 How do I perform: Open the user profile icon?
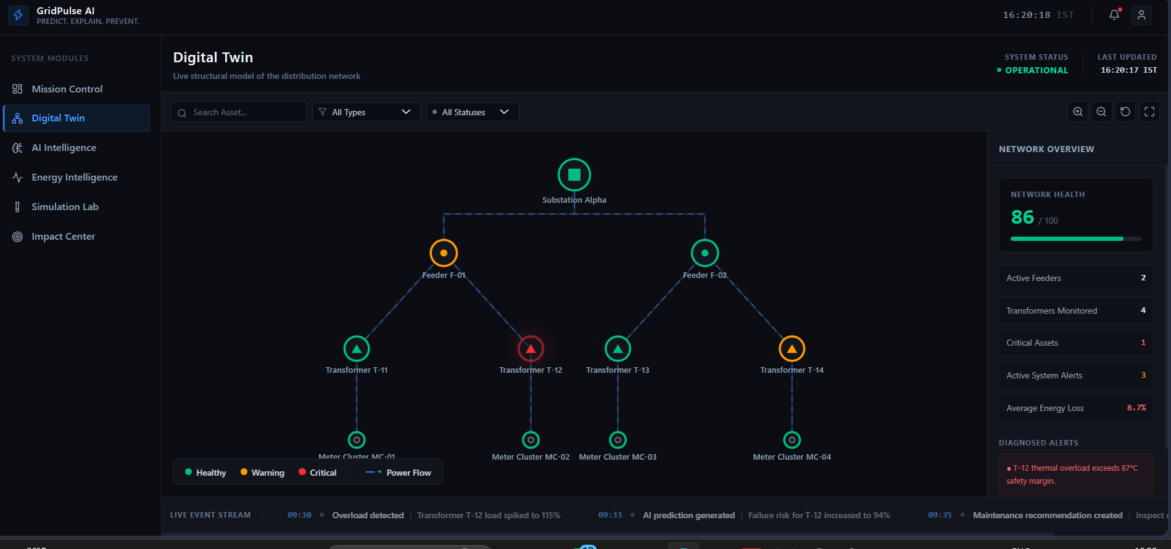pyautogui.click(x=1141, y=15)
